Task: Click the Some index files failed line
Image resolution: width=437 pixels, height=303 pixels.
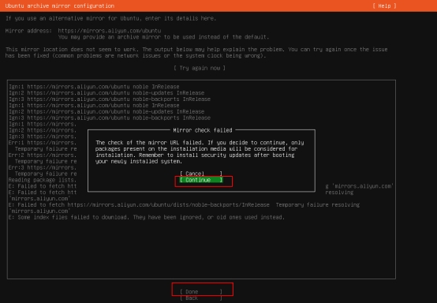Action: (x=147, y=217)
